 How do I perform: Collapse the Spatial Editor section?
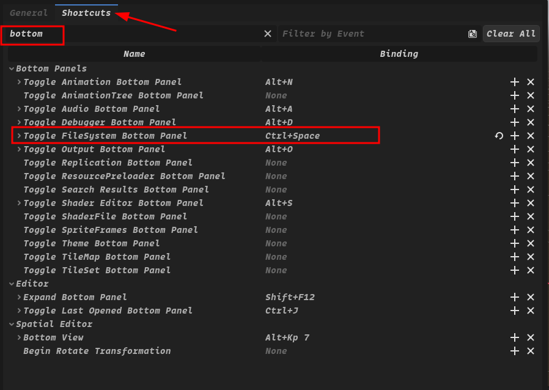coord(12,324)
